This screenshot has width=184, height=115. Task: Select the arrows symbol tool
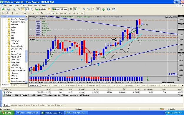coord(42,13)
